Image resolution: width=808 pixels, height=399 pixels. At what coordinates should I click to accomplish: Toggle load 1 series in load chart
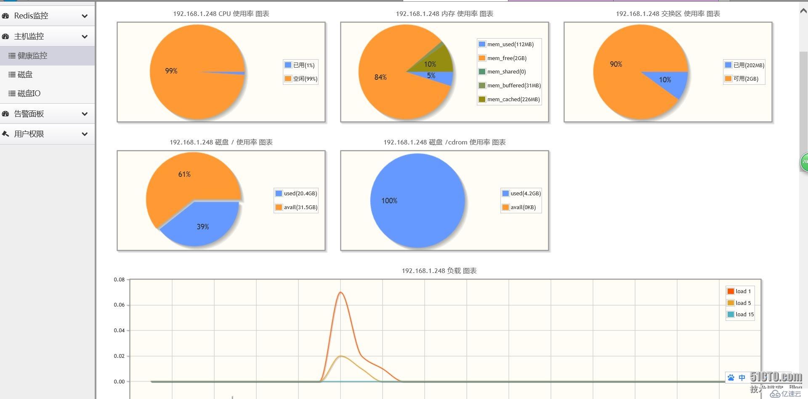pyautogui.click(x=739, y=291)
